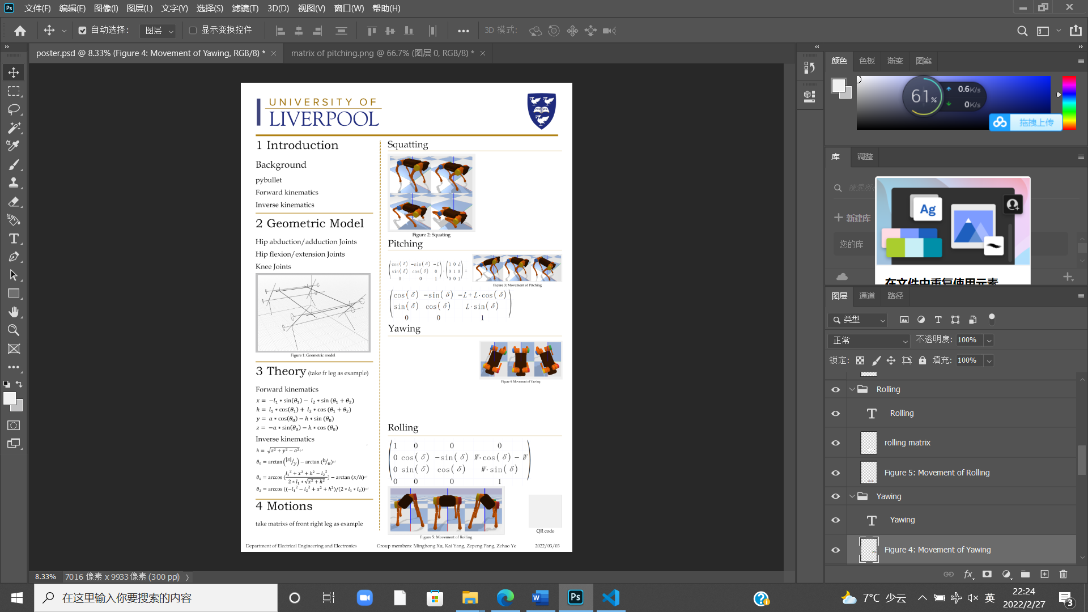Click the 拖拽上传 upload button
1088x612 pixels.
point(1026,122)
